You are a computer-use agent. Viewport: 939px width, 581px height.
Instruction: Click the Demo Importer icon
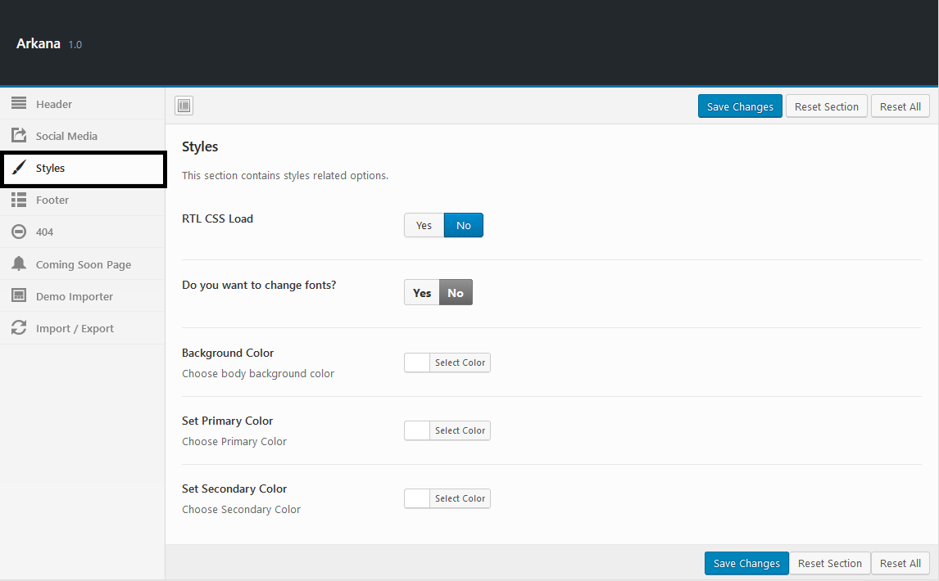(x=19, y=296)
